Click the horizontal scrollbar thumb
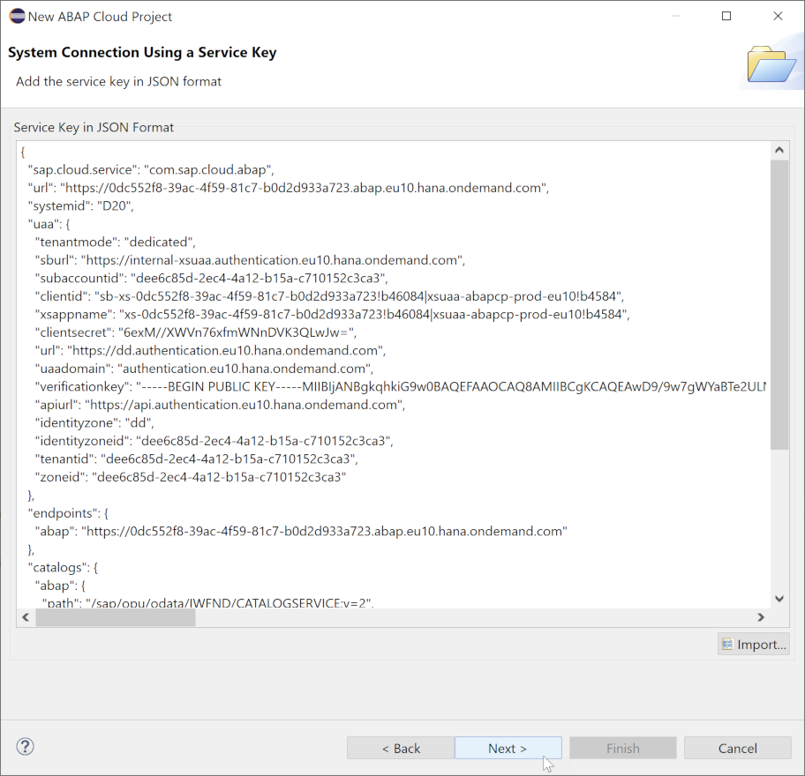Image resolution: width=805 pixels, height=776 pixels. (x=116, y=617)
